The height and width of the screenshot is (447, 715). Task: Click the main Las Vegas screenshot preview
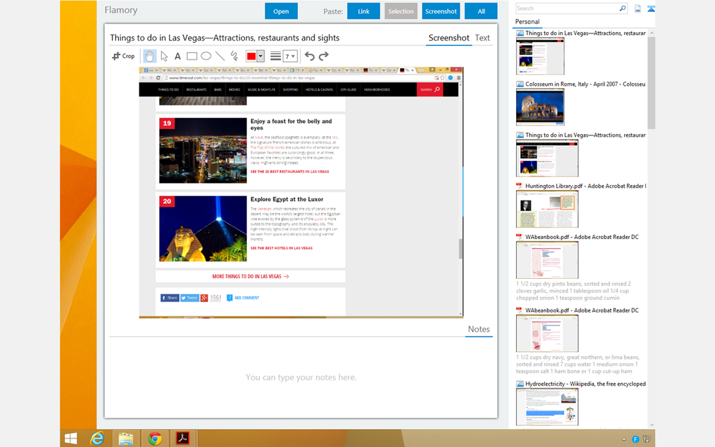pyautogui.click(x=301, y=193)
